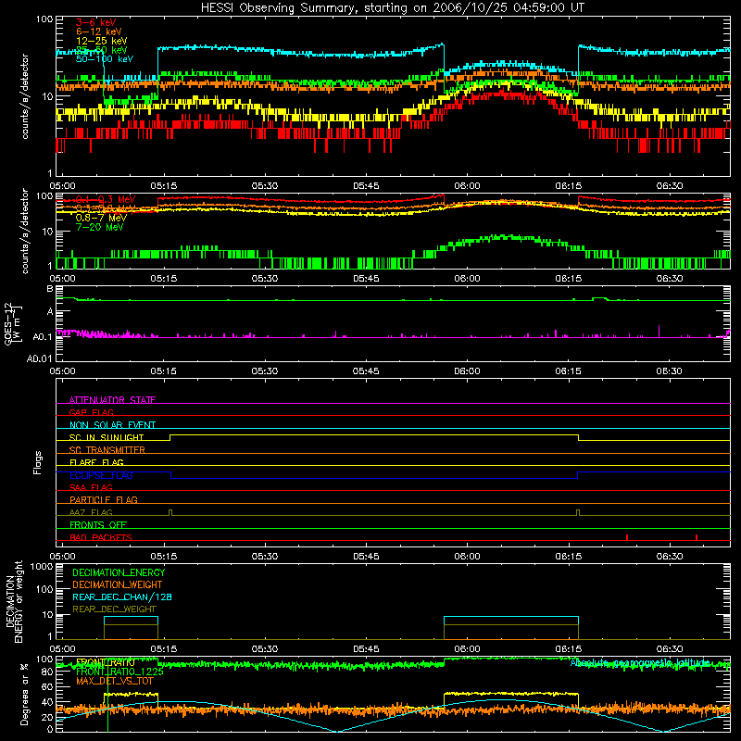This screenshot has height=741, width=741.
Task: Click the GOES-12 axis label
Action: (13, 323)
